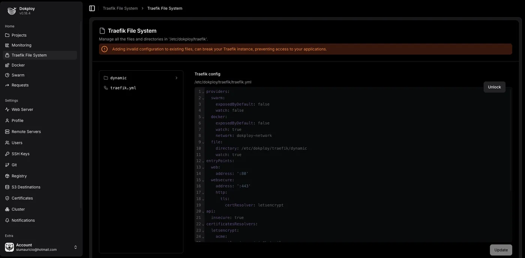Open the Projects folder icon
Image resolution: width=525 pixels, height=258 pixels.
(x=7, y=35)
